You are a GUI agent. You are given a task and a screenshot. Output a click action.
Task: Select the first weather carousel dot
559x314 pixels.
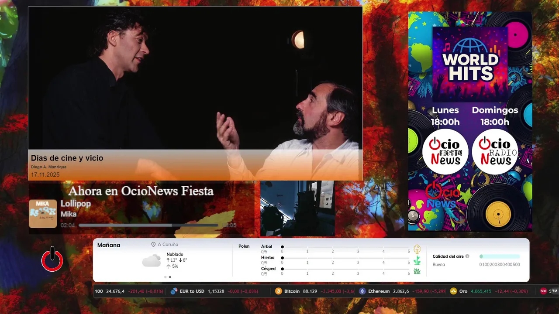165,277
